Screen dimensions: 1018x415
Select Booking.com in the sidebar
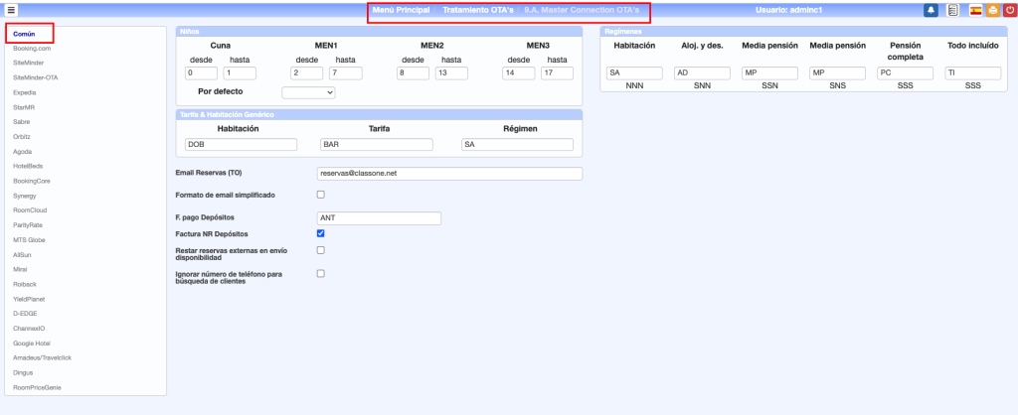tap(32, 48)
